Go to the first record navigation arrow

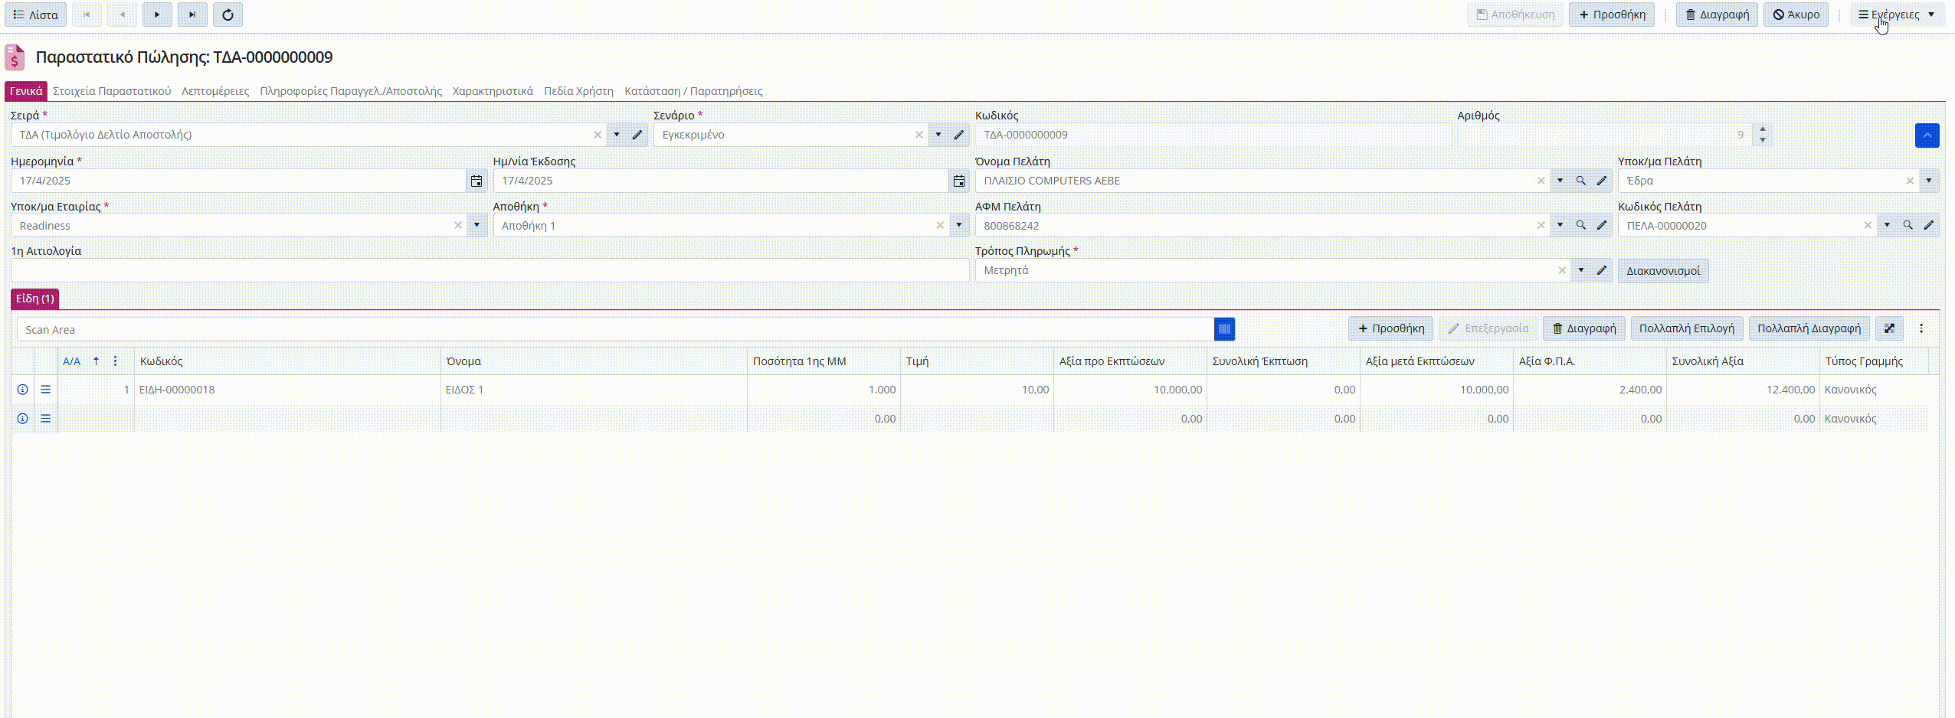87,15
